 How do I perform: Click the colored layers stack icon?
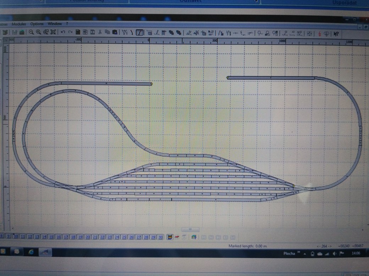click(170, 237)
